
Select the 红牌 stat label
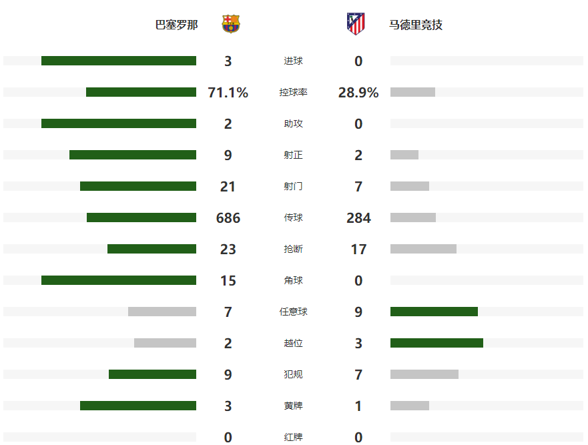coord(293,437)
